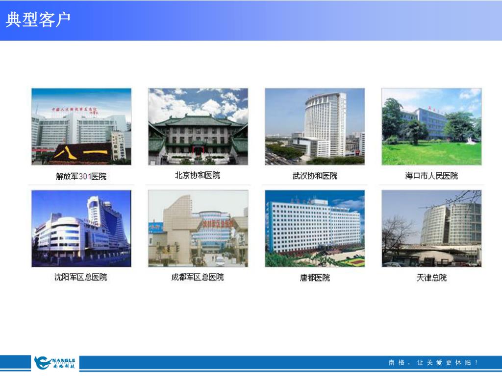Select the caption text 武汉协和医院
Viewport: 502px width, 376px height.
[315, 176]
